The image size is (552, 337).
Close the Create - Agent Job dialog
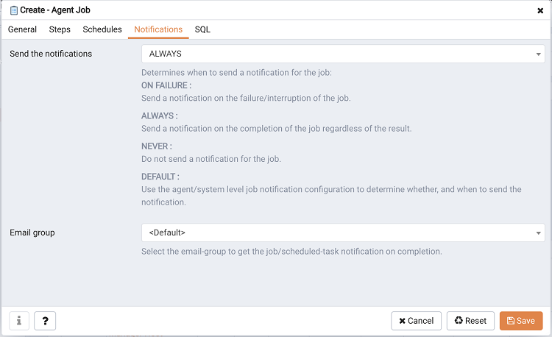(x=540, y=10)
